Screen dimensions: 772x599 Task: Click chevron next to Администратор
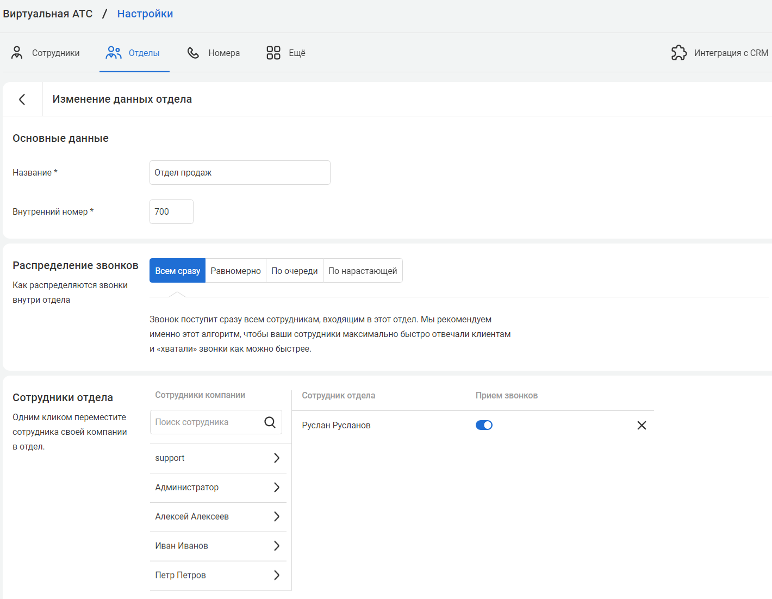tap(276, 488)
